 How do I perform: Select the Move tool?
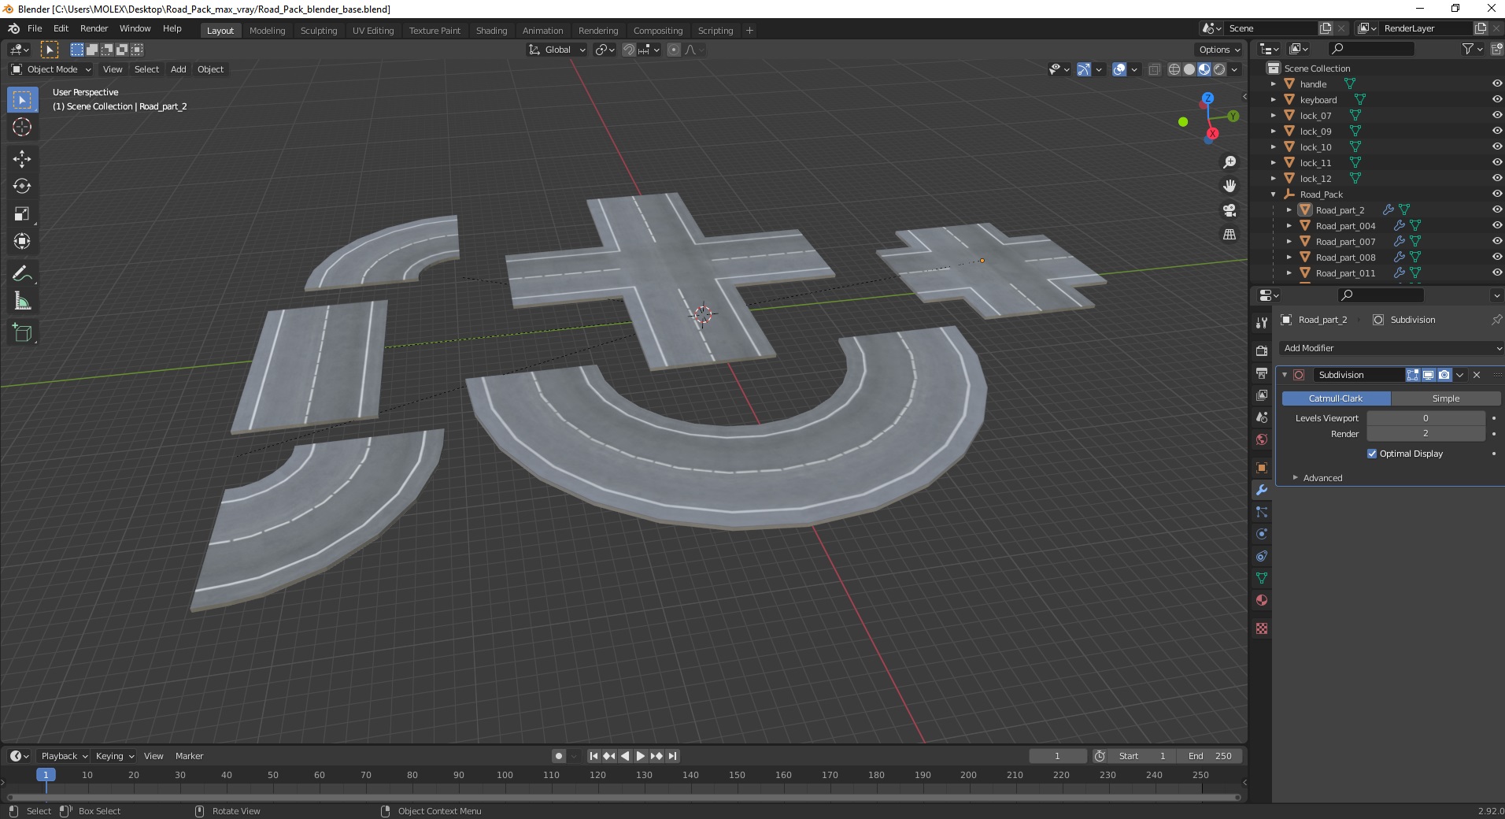pyautogui.click(x=22, y=159)
